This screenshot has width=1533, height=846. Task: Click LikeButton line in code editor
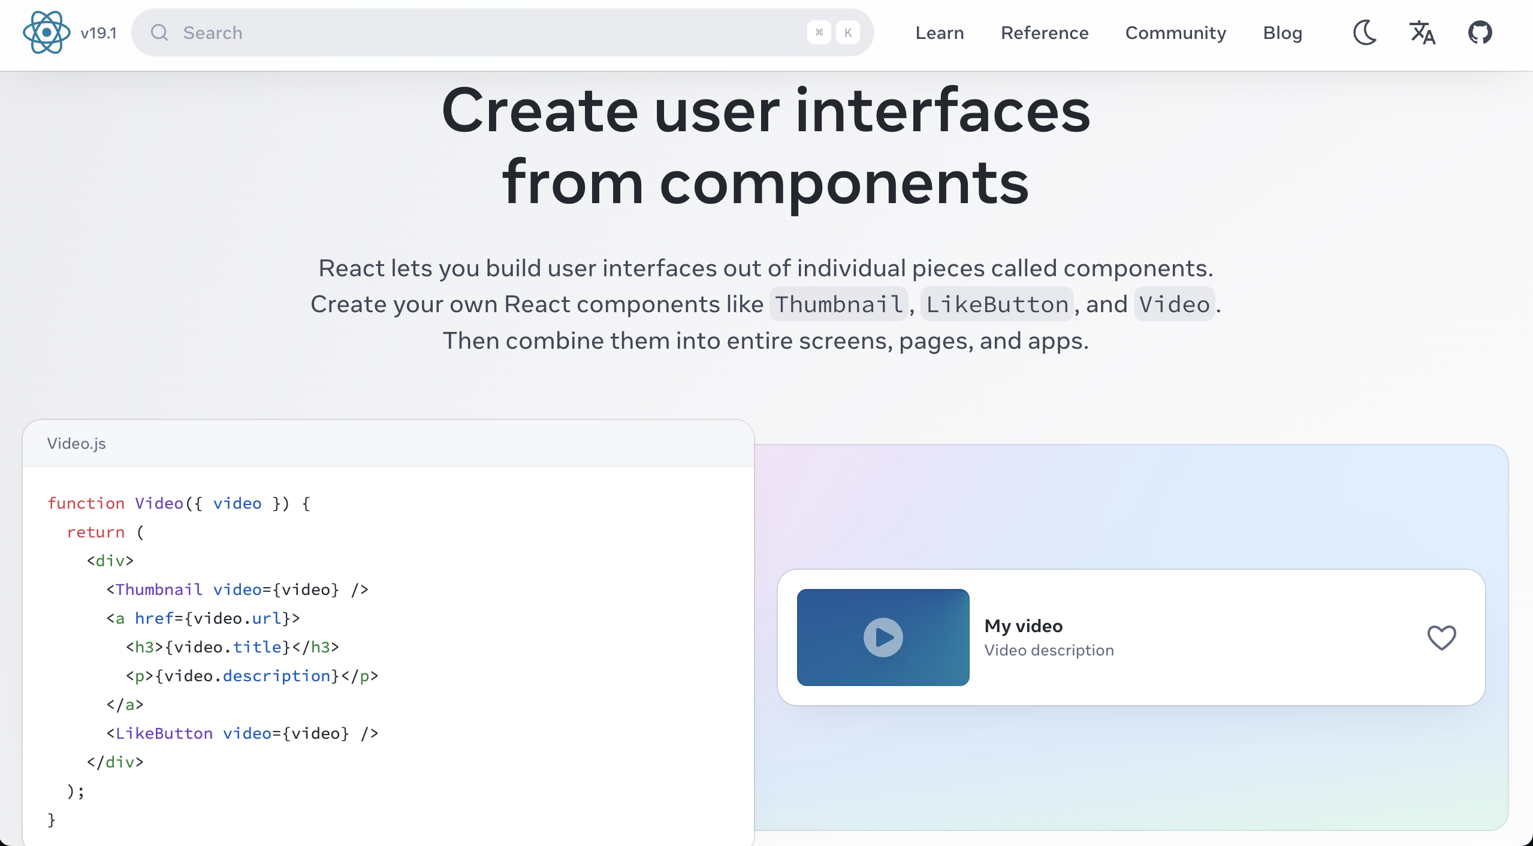pos(242,733)
